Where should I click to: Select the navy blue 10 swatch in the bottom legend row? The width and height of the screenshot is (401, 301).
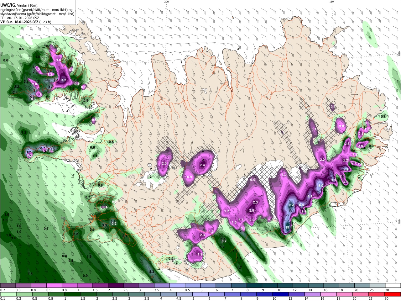coord(280,294)
